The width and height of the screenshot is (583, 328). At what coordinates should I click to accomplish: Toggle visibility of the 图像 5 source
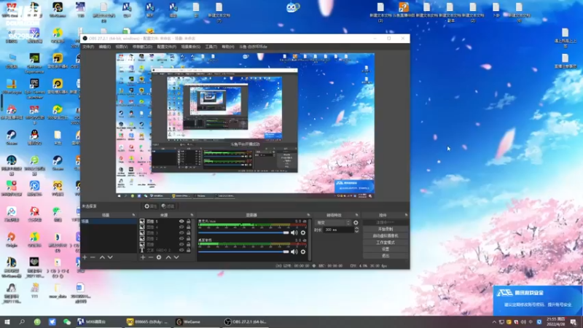point(181,222)
